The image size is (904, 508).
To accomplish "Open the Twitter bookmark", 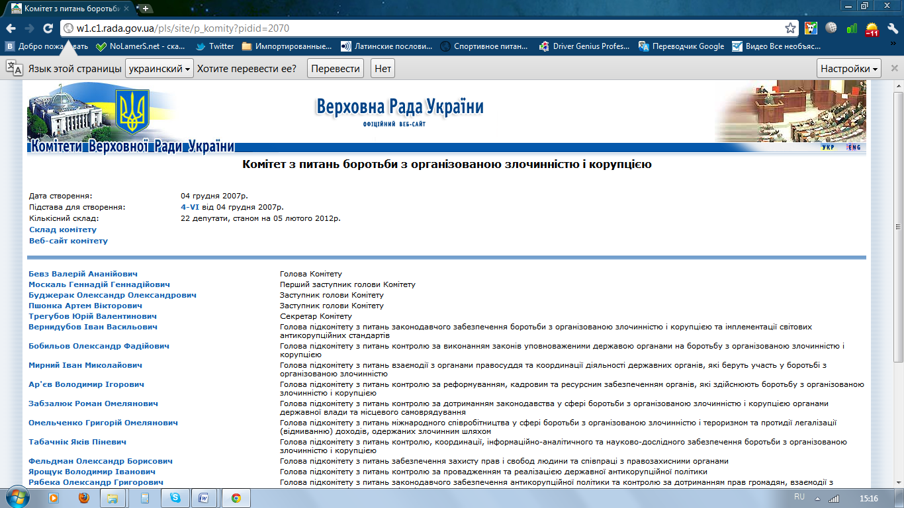I will point(214,46).
